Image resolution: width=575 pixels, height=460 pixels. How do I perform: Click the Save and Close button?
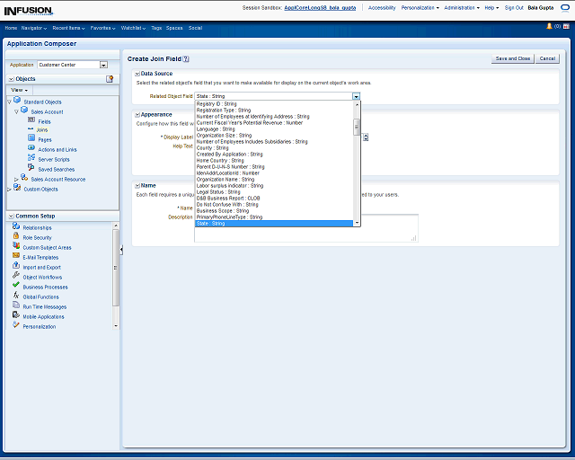(x=512, y=58)
